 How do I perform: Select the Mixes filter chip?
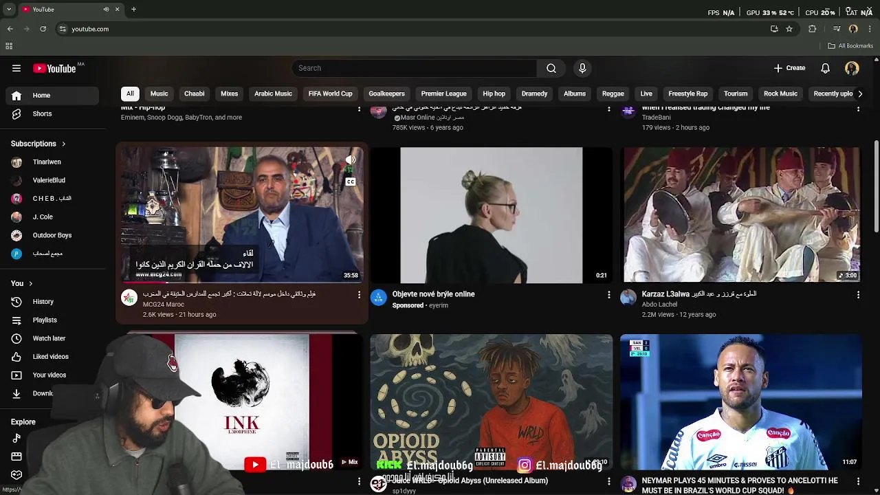(x=229, y=93)
